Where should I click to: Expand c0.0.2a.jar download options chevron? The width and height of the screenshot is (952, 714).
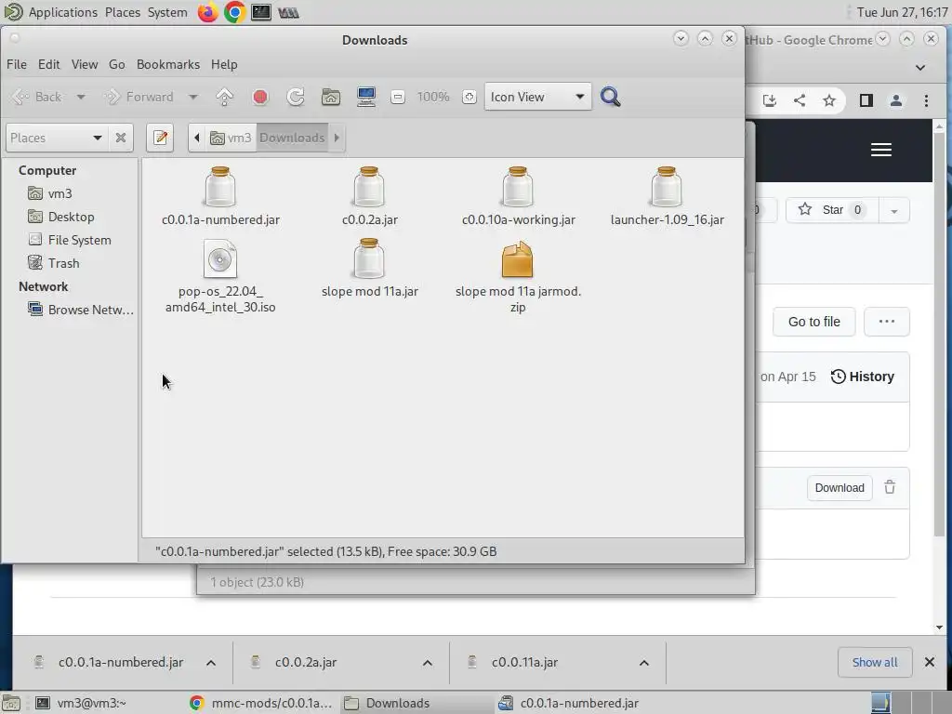(428, 662)
